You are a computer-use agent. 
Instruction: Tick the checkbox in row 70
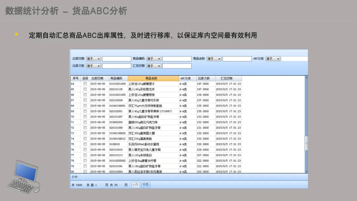tap(85, 117)
